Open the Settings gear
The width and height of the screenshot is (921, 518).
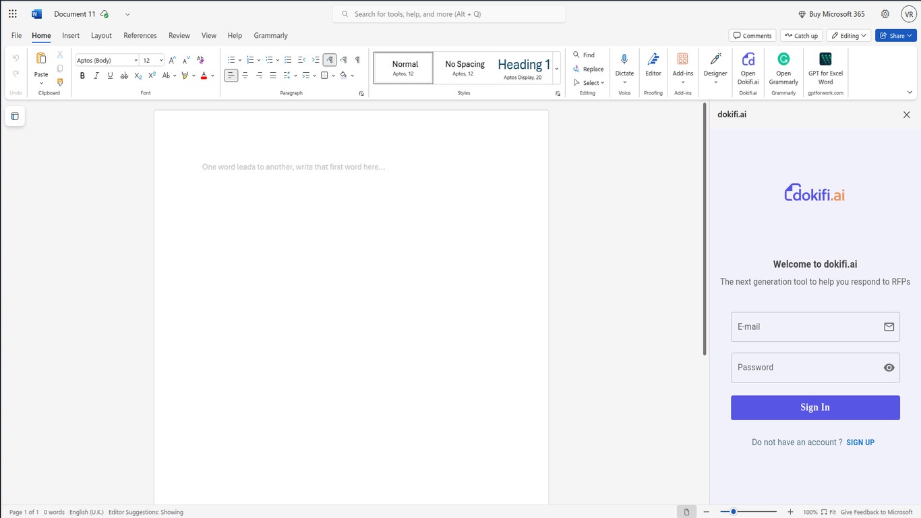(885, 14)
